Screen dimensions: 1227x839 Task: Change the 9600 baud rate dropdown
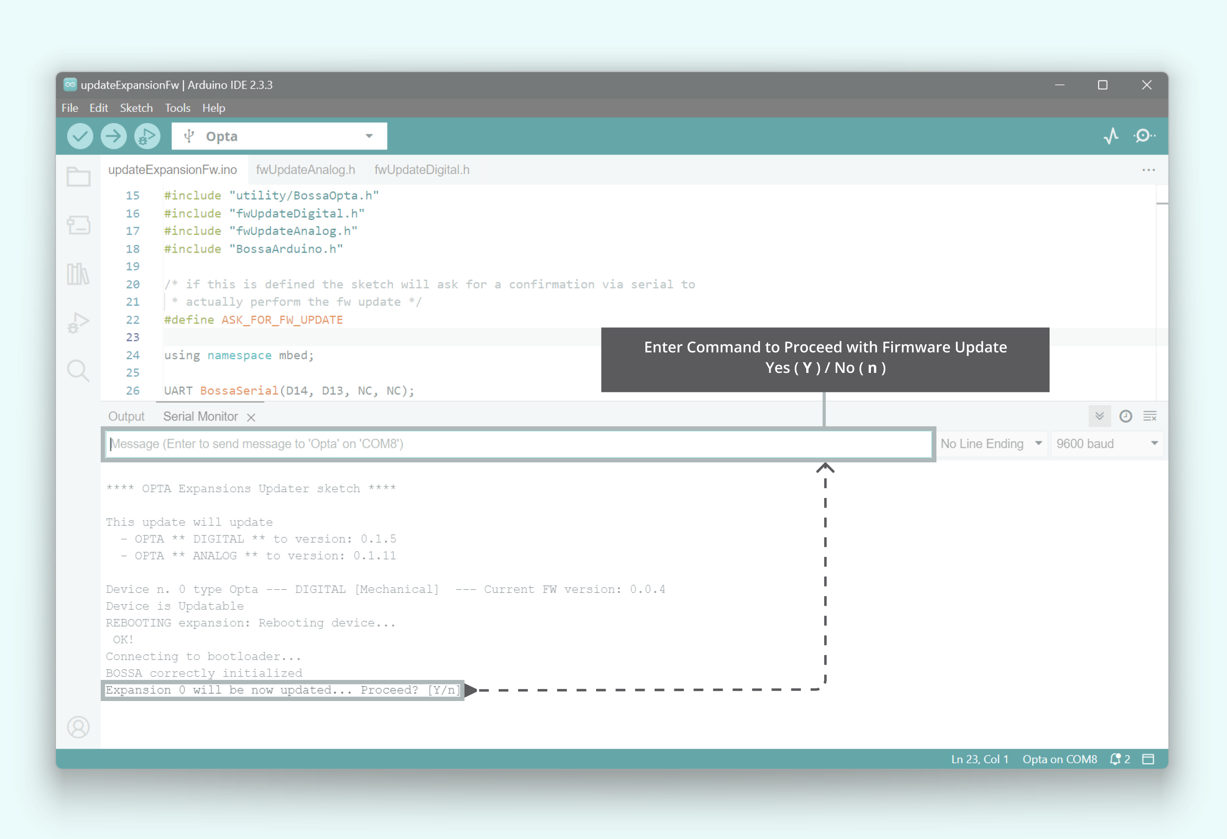click(1107, 444)
